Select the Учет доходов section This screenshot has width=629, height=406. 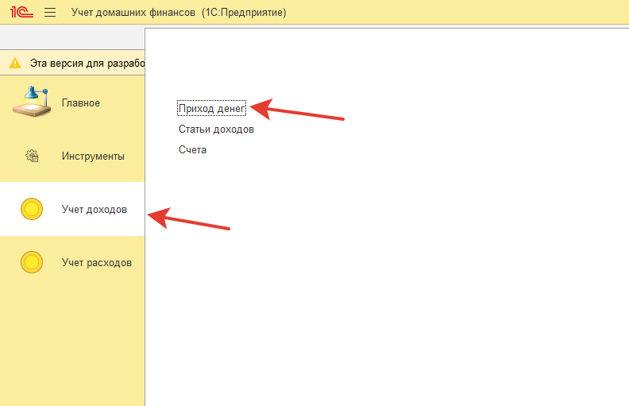(72, 209)
